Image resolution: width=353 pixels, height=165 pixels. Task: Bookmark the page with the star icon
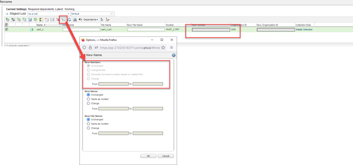coord(163,48)
